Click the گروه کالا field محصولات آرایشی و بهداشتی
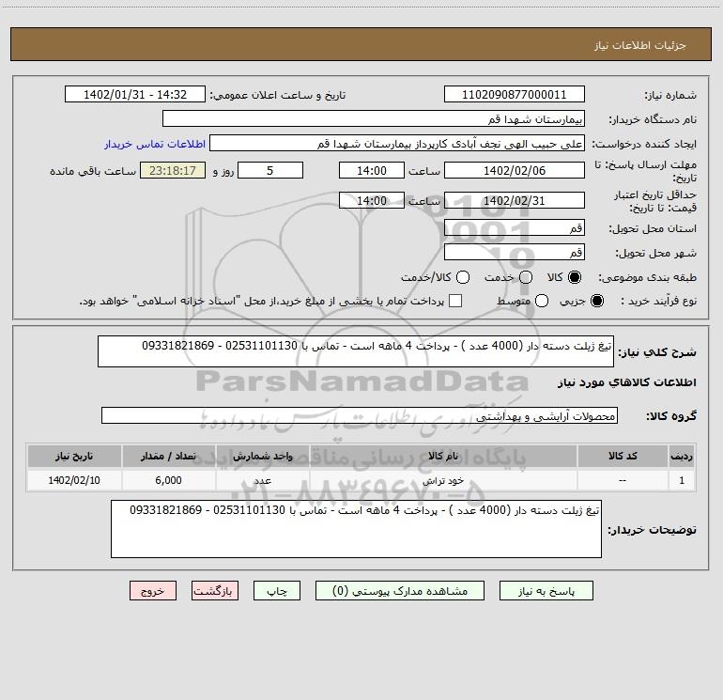723x700 pixels. [x=360, y=415]
